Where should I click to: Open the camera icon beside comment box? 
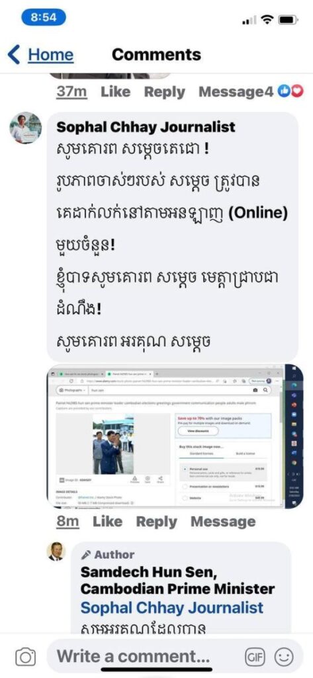pos(26,657)
